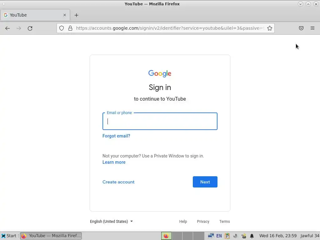Open a new tab with the plus button
Image resolution: width=320 pixels, height=240 pixels.
(x=76, y=15)
